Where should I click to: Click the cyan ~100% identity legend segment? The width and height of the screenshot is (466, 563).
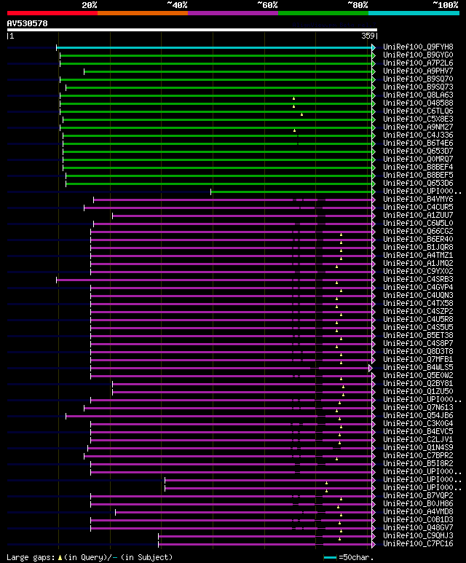pyautogui.click(x=414, y=13)
